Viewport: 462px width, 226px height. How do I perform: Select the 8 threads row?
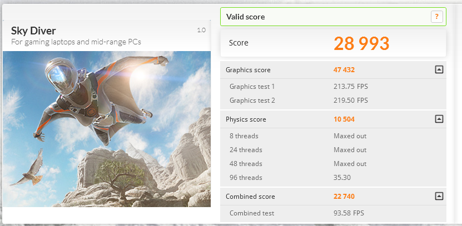click(333, 136)
